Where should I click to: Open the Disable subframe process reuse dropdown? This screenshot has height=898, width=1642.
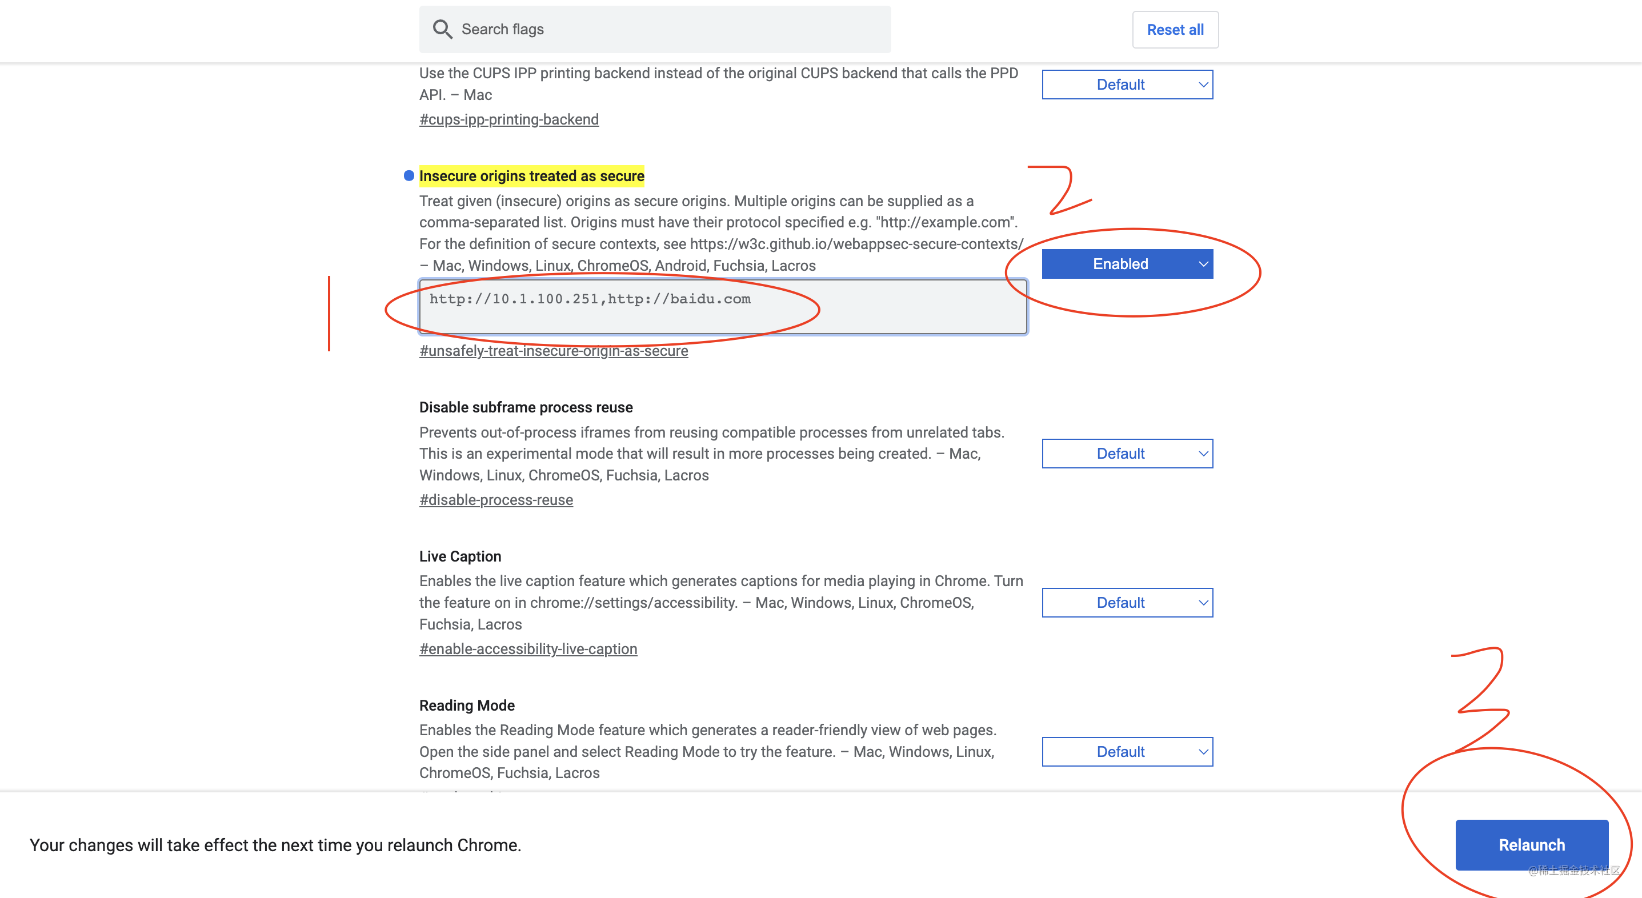click(x=1127, y=453)
